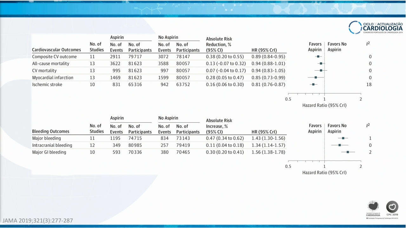This screenshot has width=406, height=228.
Task: Click the I² value 18 for ischemic stroke
Action: (369, 85)
